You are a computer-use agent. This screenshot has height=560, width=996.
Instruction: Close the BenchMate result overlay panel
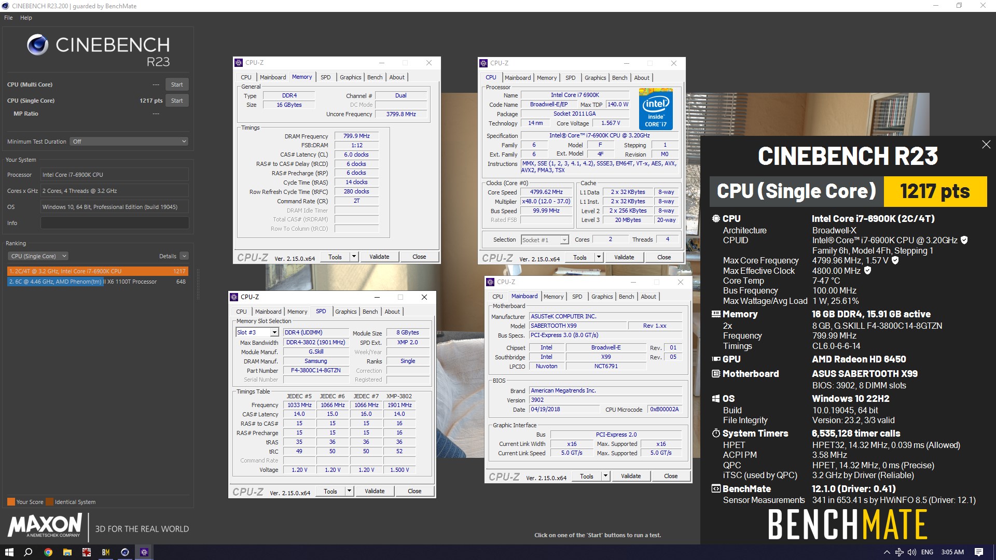(986, 145)
